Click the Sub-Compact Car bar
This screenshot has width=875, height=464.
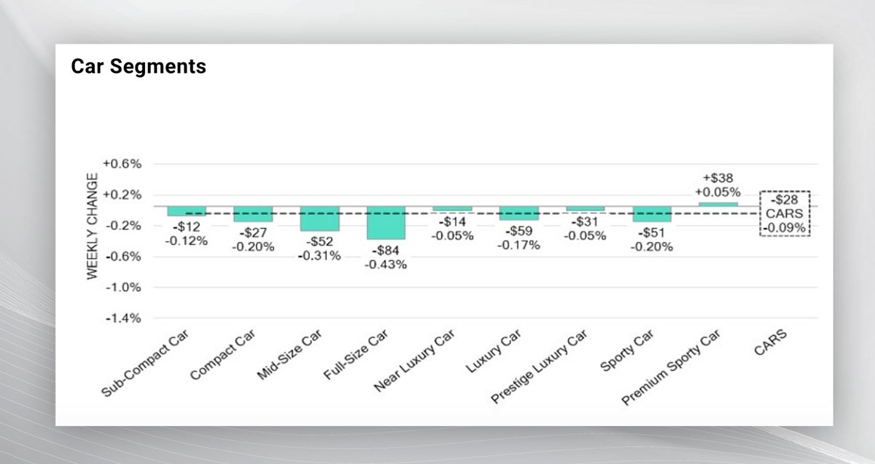click(x=187, y=211)
